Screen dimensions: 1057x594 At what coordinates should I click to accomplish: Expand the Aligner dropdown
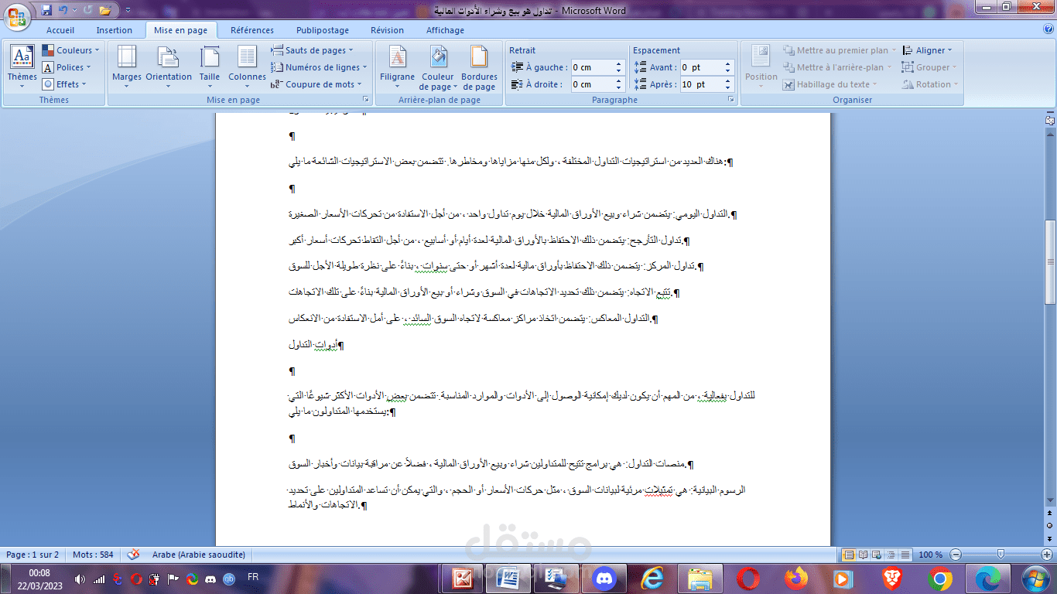[929, 50]
